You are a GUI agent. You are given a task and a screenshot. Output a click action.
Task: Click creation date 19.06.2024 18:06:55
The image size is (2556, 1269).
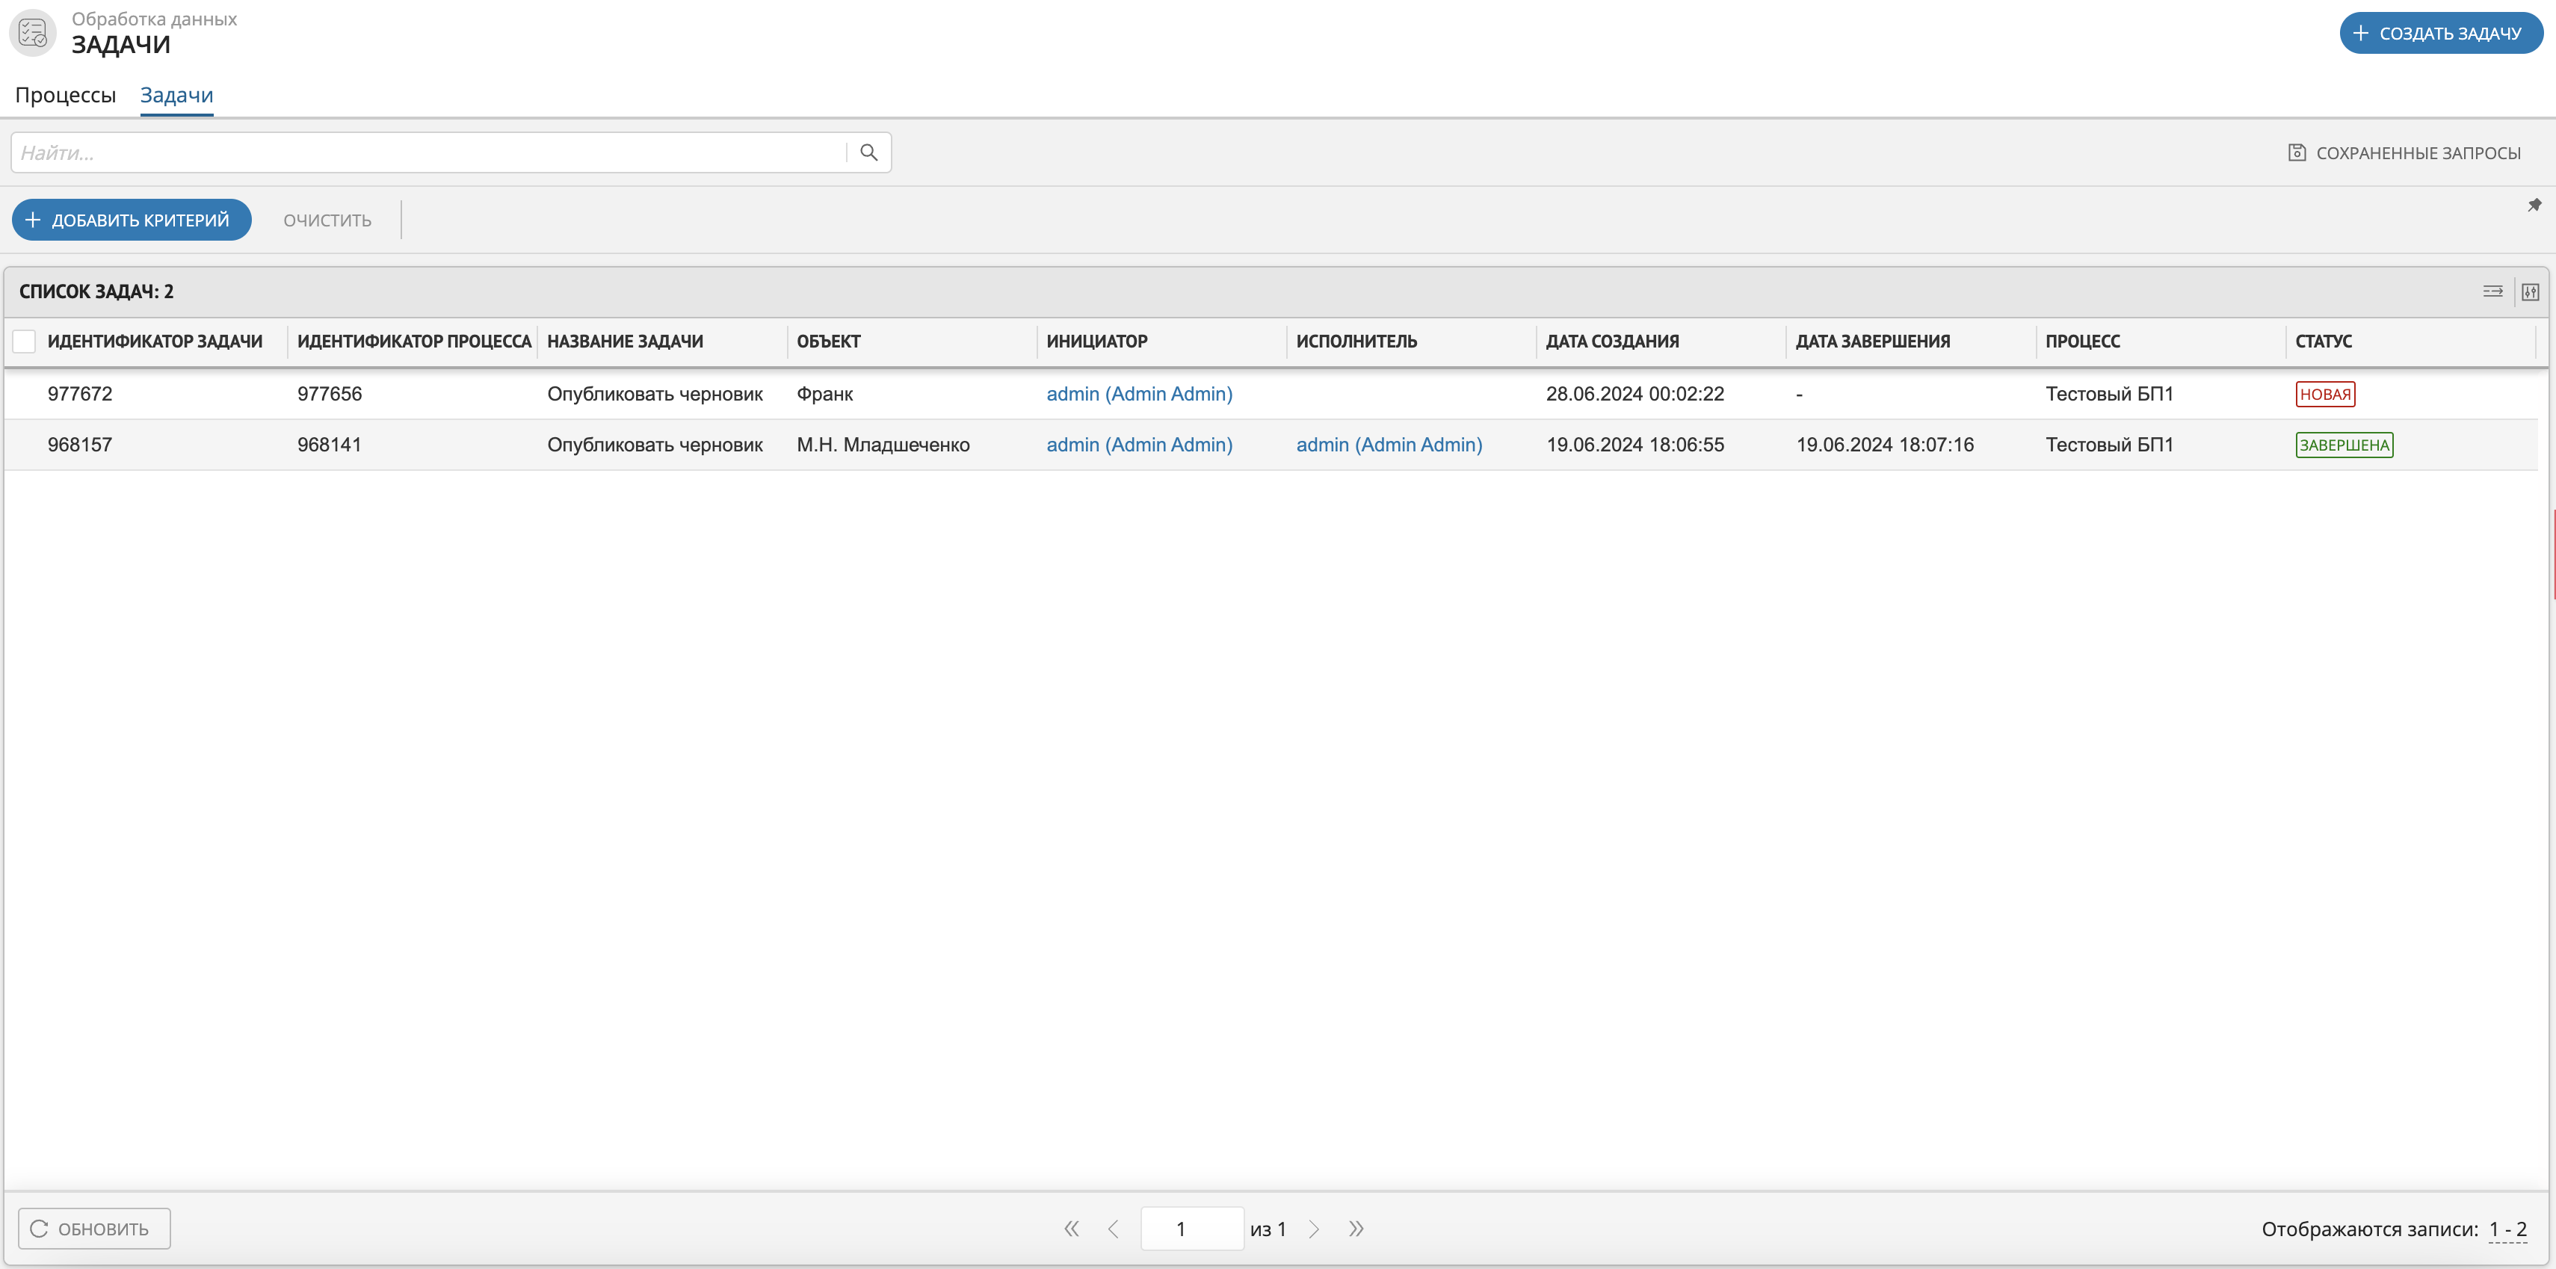click(1635, 445)
